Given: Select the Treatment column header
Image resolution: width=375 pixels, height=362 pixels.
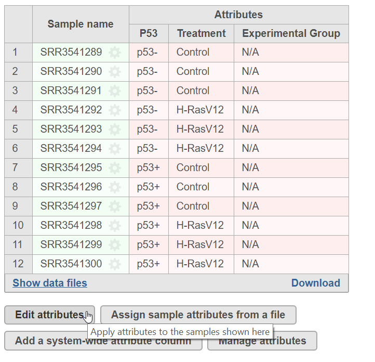Looking at the screenshot, I should pos(201,33).
